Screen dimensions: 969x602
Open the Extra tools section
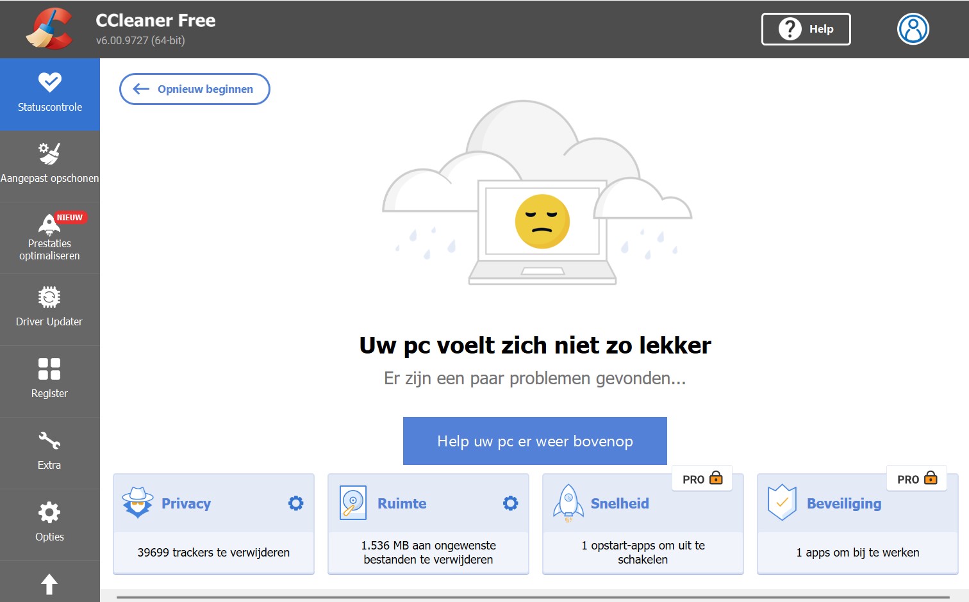pyautogui.click(x=50, y=453)
